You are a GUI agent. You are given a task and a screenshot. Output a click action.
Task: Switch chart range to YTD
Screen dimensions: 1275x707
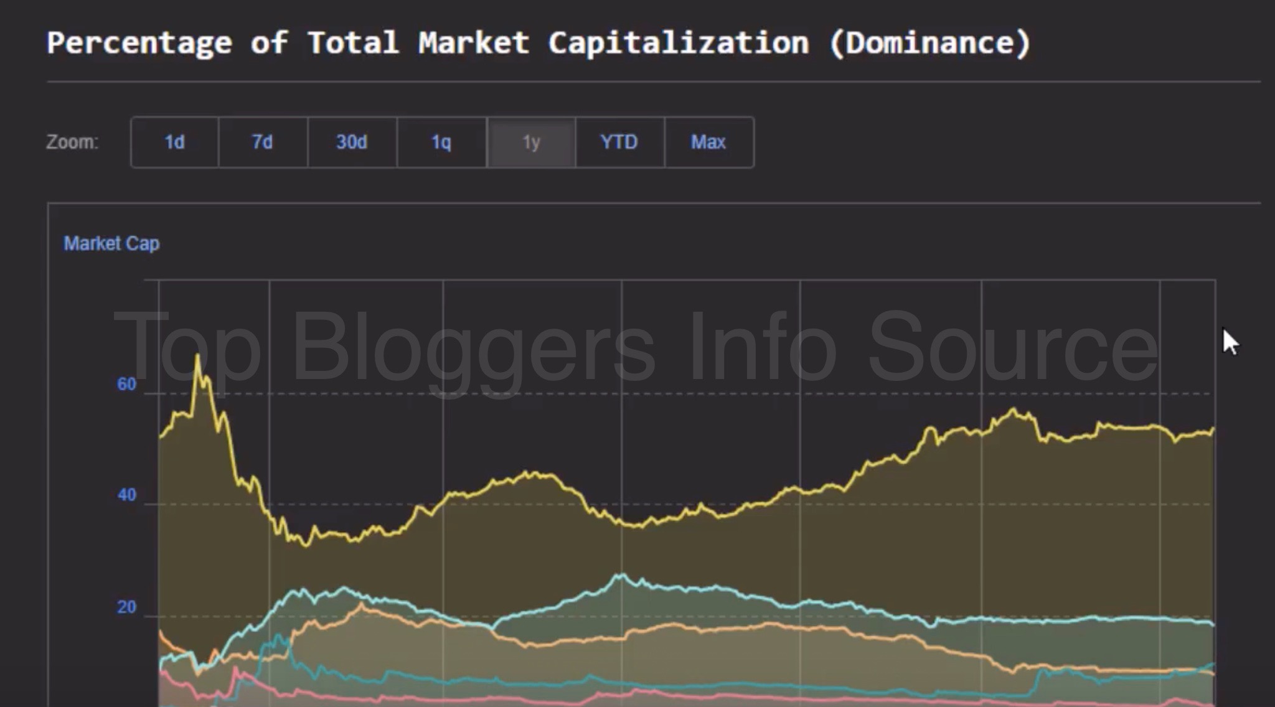pyautogui.click(x=619, y=143)
